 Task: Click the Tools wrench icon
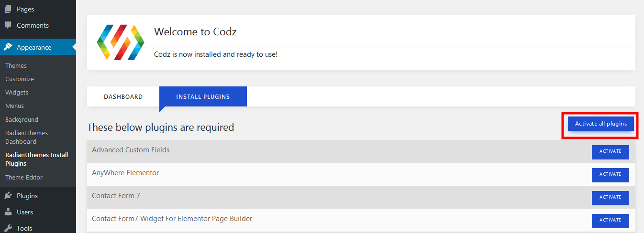[x=8, y=228]
